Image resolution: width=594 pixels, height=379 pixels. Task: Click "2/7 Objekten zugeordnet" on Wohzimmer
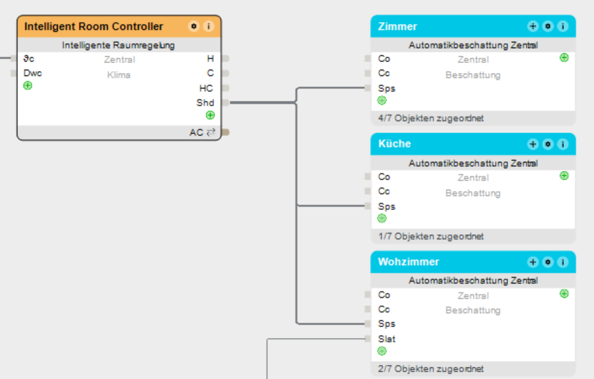(x=431, y=369)
